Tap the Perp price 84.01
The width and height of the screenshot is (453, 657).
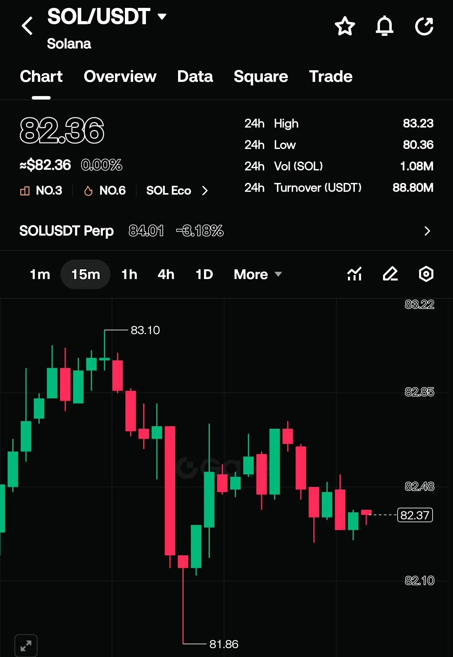[x=146, y=231]
